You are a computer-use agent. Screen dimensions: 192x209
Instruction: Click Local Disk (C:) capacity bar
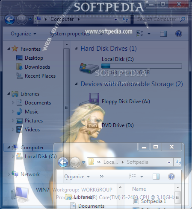tap(142, 66)
